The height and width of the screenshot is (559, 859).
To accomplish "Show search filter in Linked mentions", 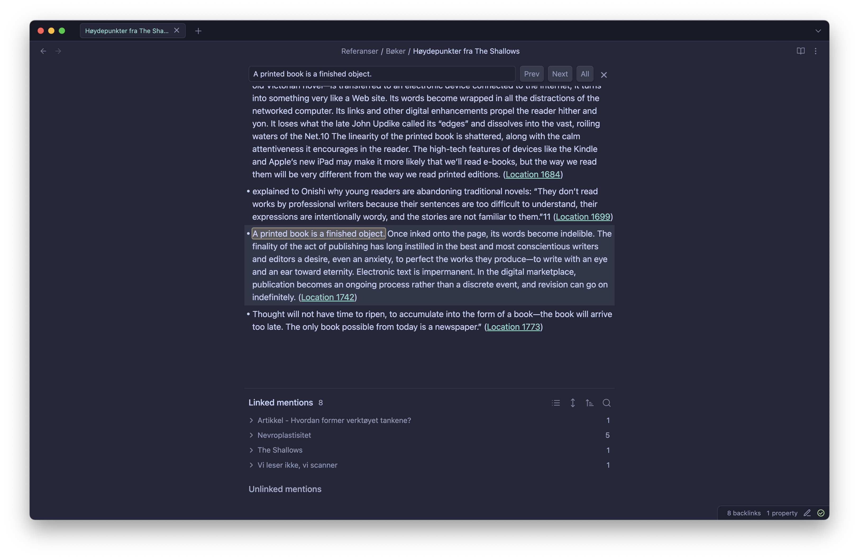I will (x=606, y=403).
